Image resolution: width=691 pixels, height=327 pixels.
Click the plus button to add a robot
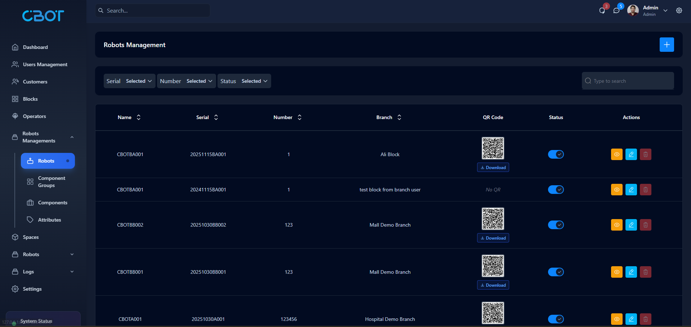click(x=667, y=45)
